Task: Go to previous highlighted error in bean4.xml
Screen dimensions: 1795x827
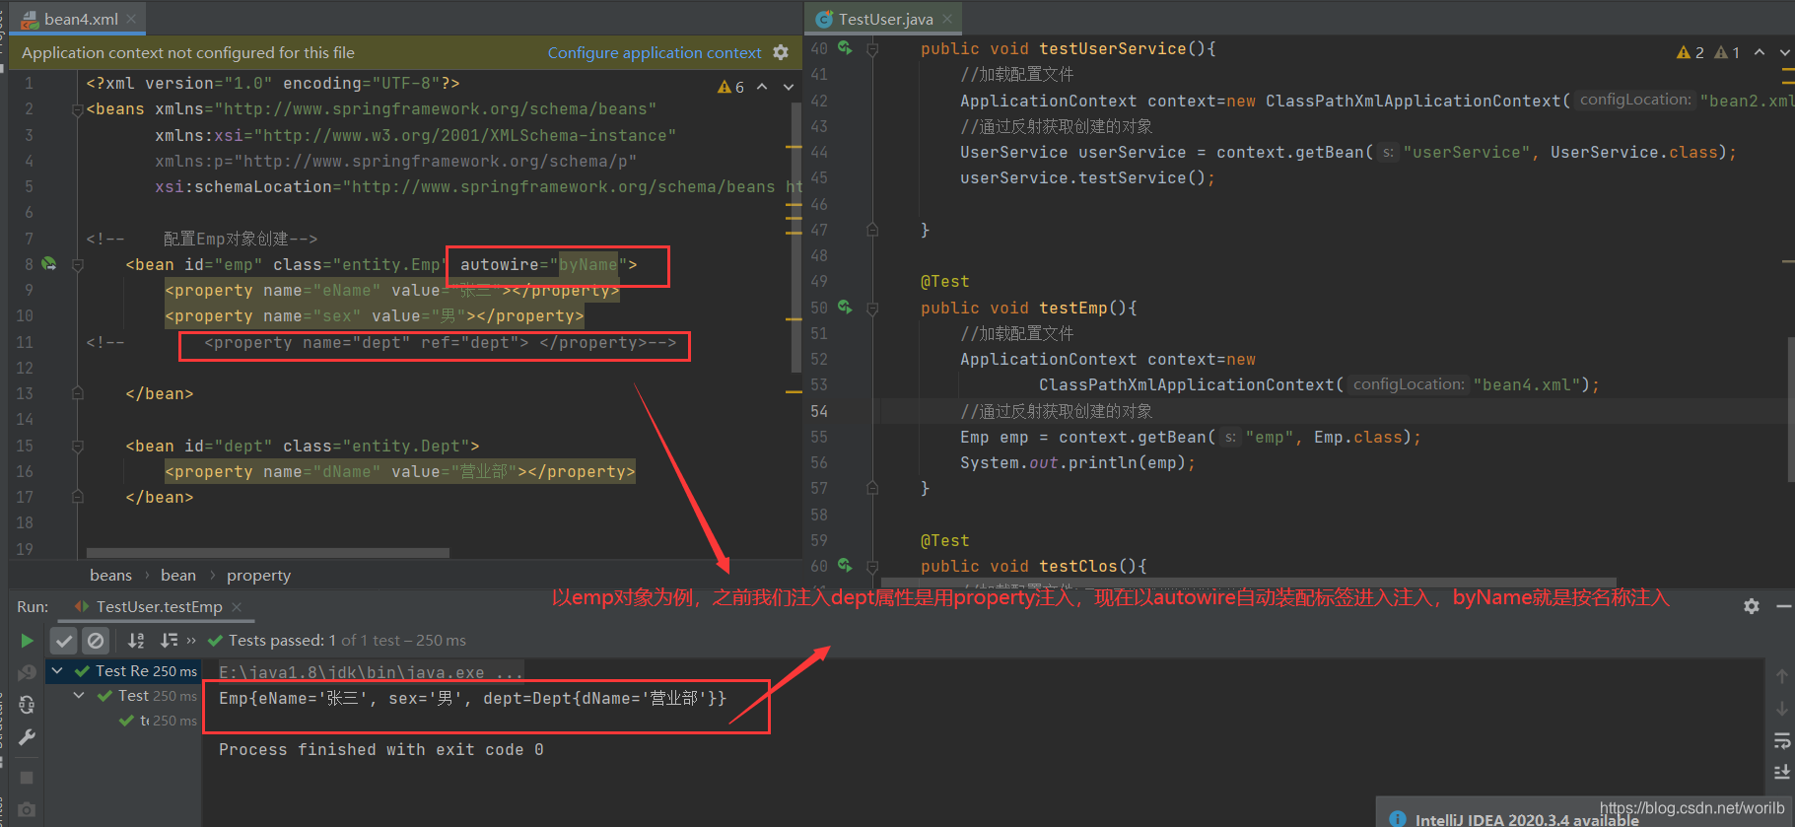Action: pyautogui.click(x=762, y=87)
